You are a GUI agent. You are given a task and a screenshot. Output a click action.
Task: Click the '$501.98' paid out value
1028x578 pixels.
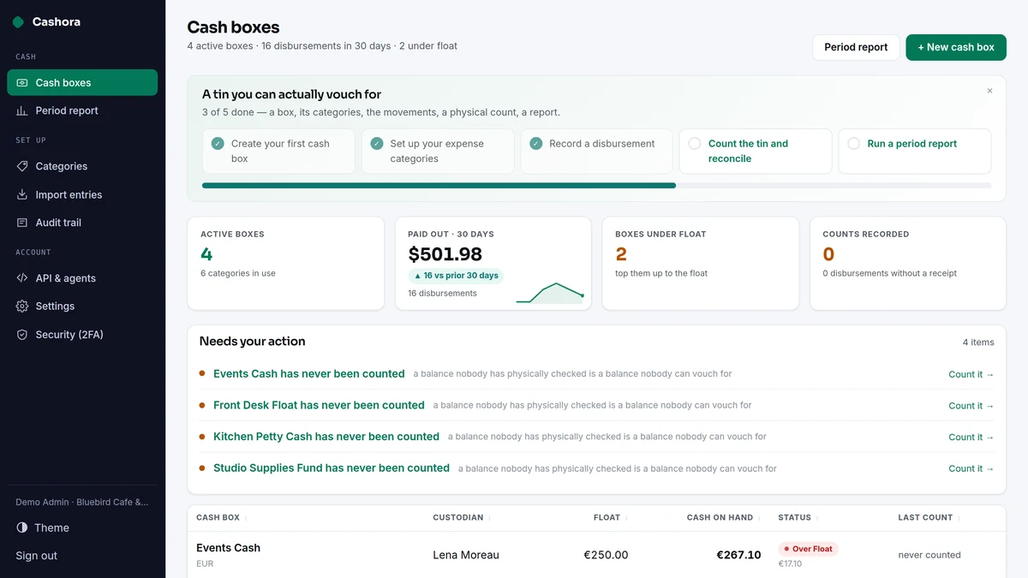[445, 254]
